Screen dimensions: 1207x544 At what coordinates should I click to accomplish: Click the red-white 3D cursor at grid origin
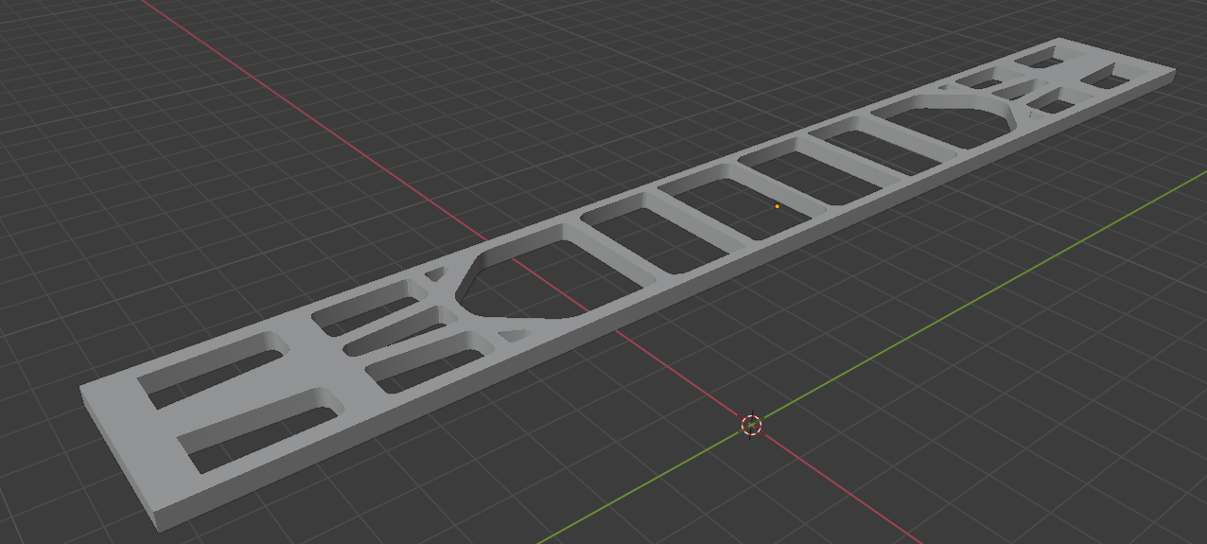[751, 425]
